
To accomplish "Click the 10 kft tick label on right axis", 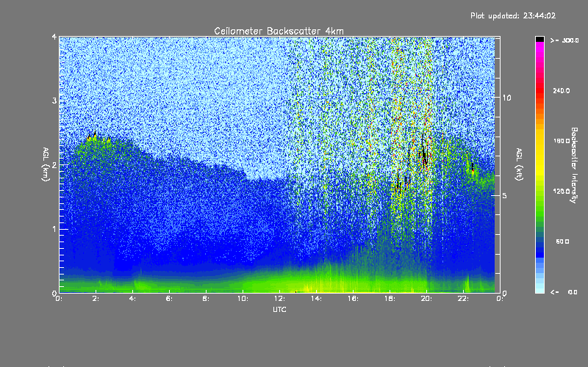I will click(x=506, y=98).
